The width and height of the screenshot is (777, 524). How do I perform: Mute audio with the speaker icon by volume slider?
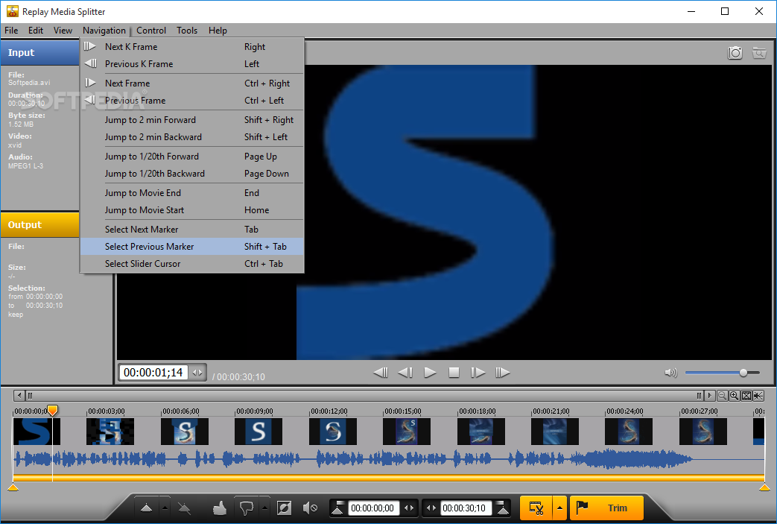point(670,372)
